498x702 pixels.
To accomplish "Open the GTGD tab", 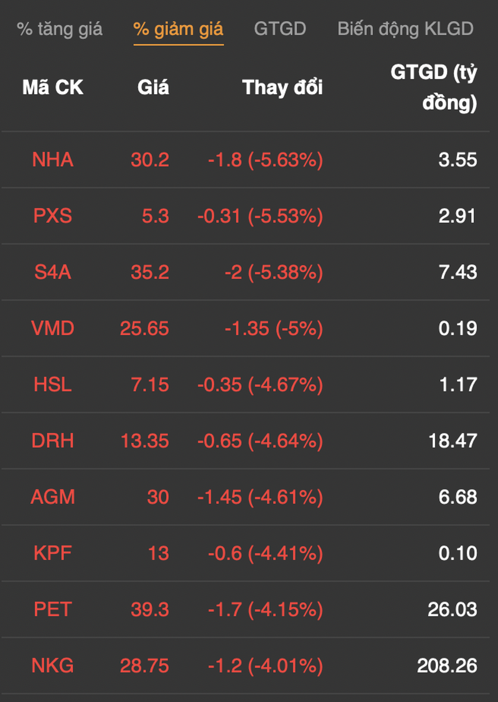I will click(x=280, y=29).
